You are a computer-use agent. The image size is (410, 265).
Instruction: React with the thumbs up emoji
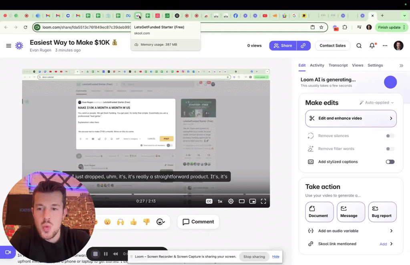[x=133, y=222]
